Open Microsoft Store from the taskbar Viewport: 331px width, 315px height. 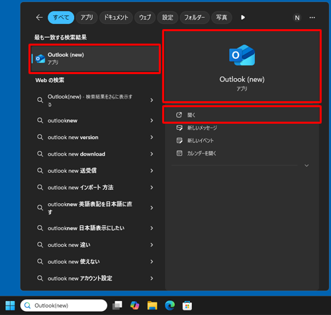pos(187,306)
